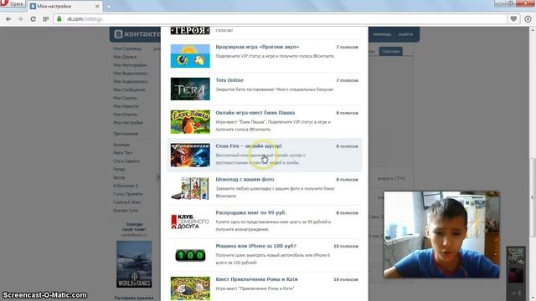
Task: Launch Сто к Одному app from sidebar
Action: (126, 161)
